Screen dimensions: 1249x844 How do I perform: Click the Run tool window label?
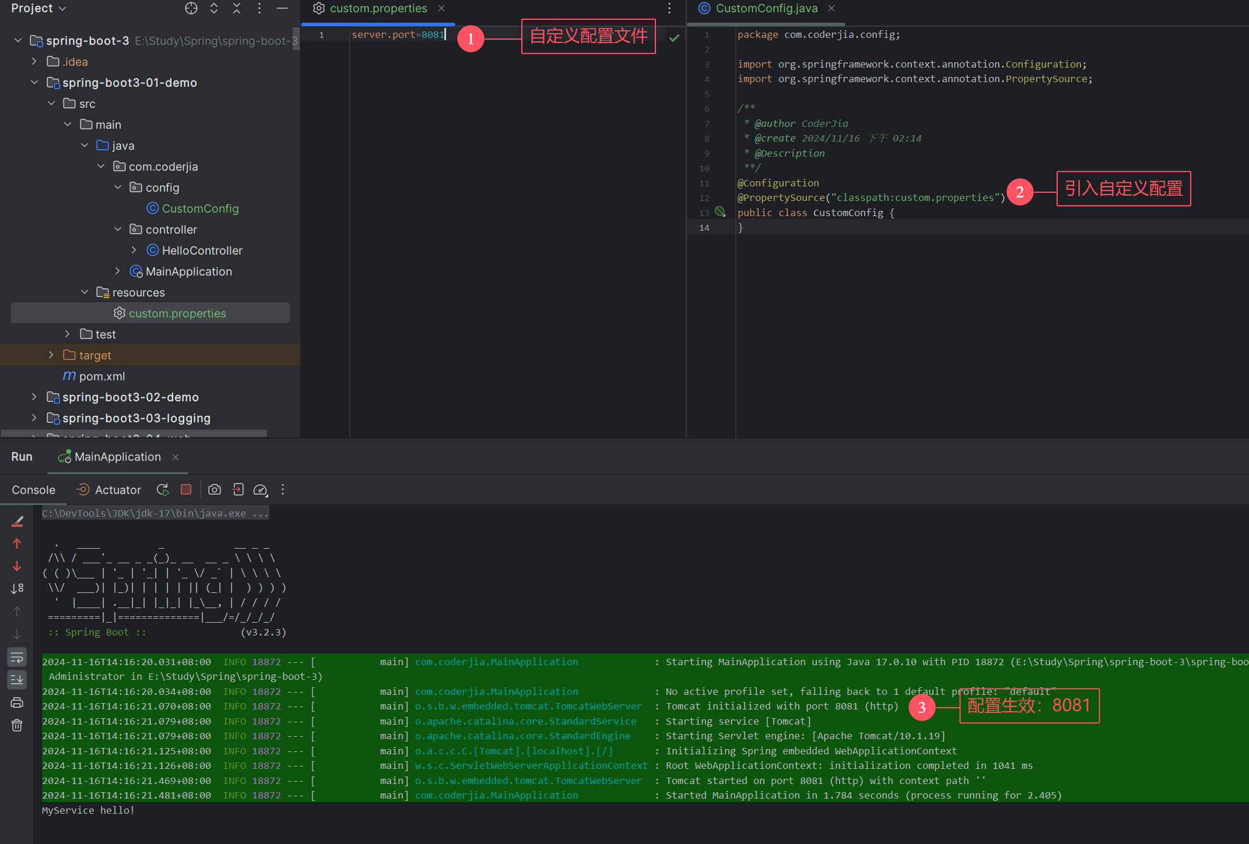(x=22, y=457)
